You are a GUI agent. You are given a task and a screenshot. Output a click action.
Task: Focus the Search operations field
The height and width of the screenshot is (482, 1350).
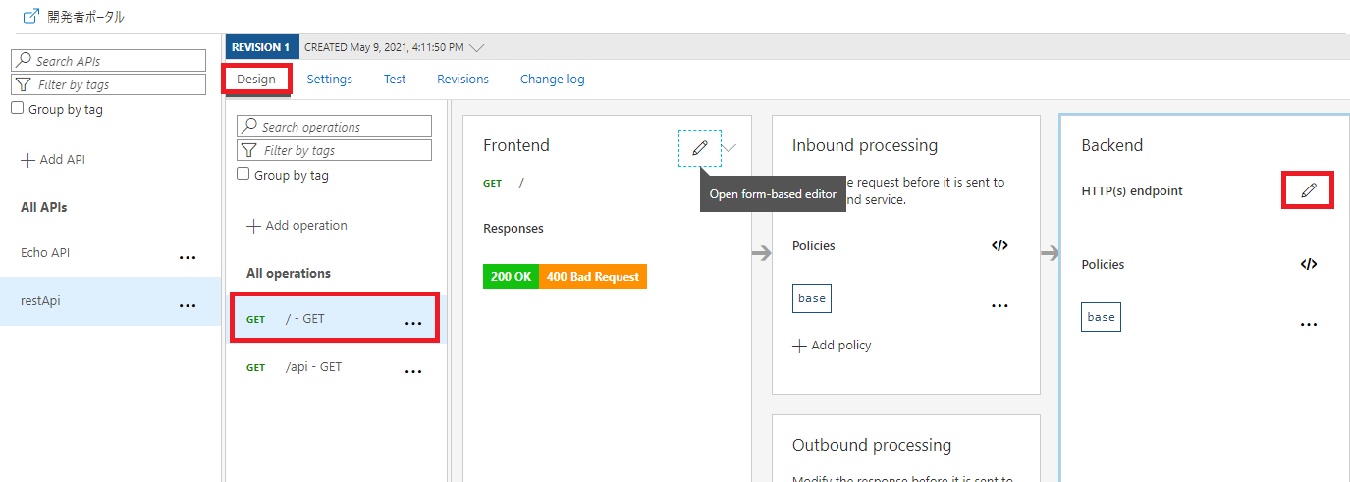click(x=334, y=126)
